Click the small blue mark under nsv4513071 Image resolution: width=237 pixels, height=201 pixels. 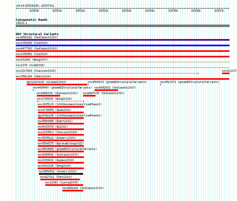(x=161, y=85)
